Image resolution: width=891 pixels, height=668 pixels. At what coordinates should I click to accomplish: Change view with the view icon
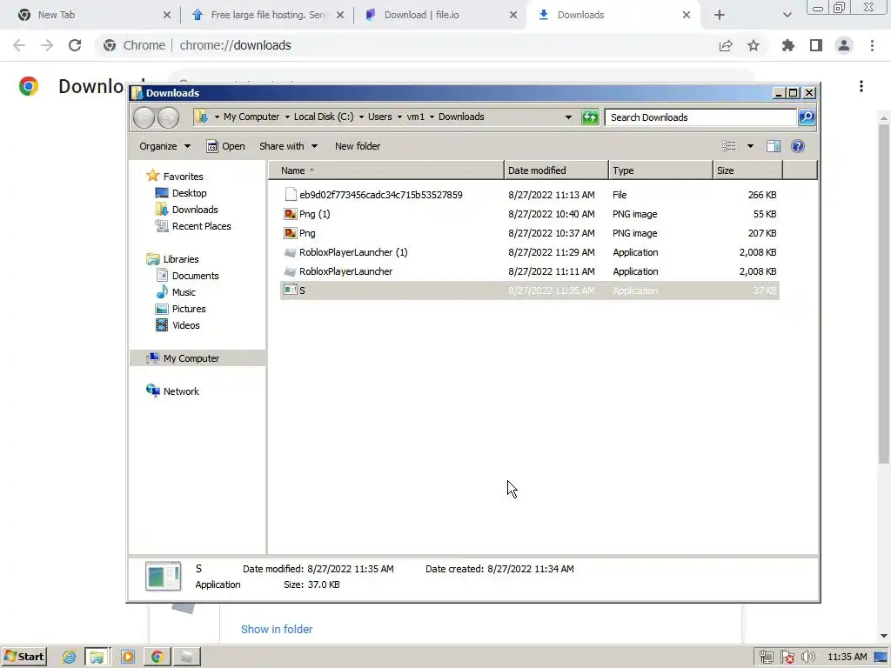[x=729, y=146]
